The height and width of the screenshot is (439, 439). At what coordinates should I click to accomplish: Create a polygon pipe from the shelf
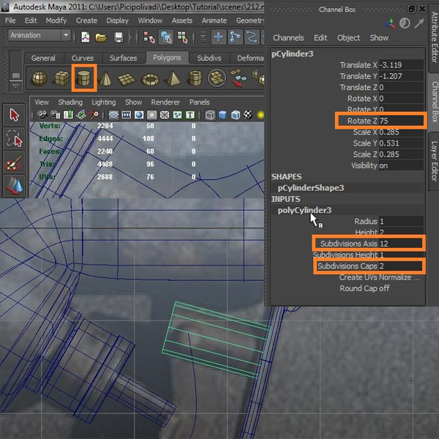tap(195, 78)
